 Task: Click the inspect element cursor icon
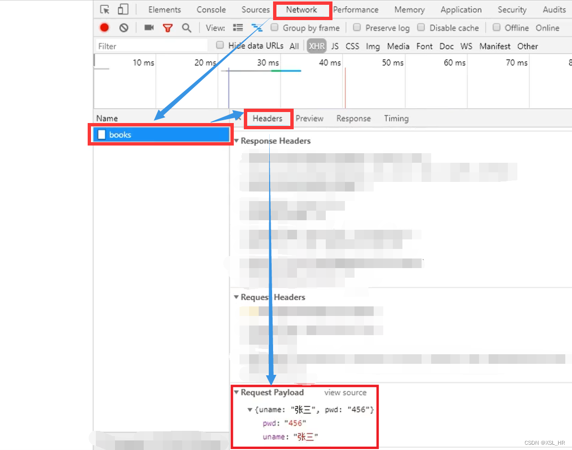click(x=103, y=9)
